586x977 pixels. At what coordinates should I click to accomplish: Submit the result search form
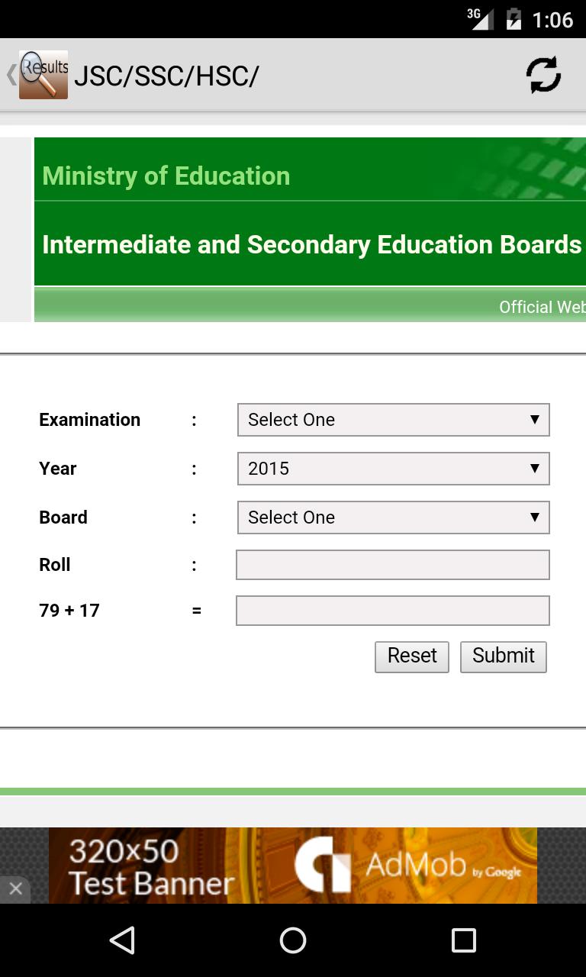click(503, 656)
